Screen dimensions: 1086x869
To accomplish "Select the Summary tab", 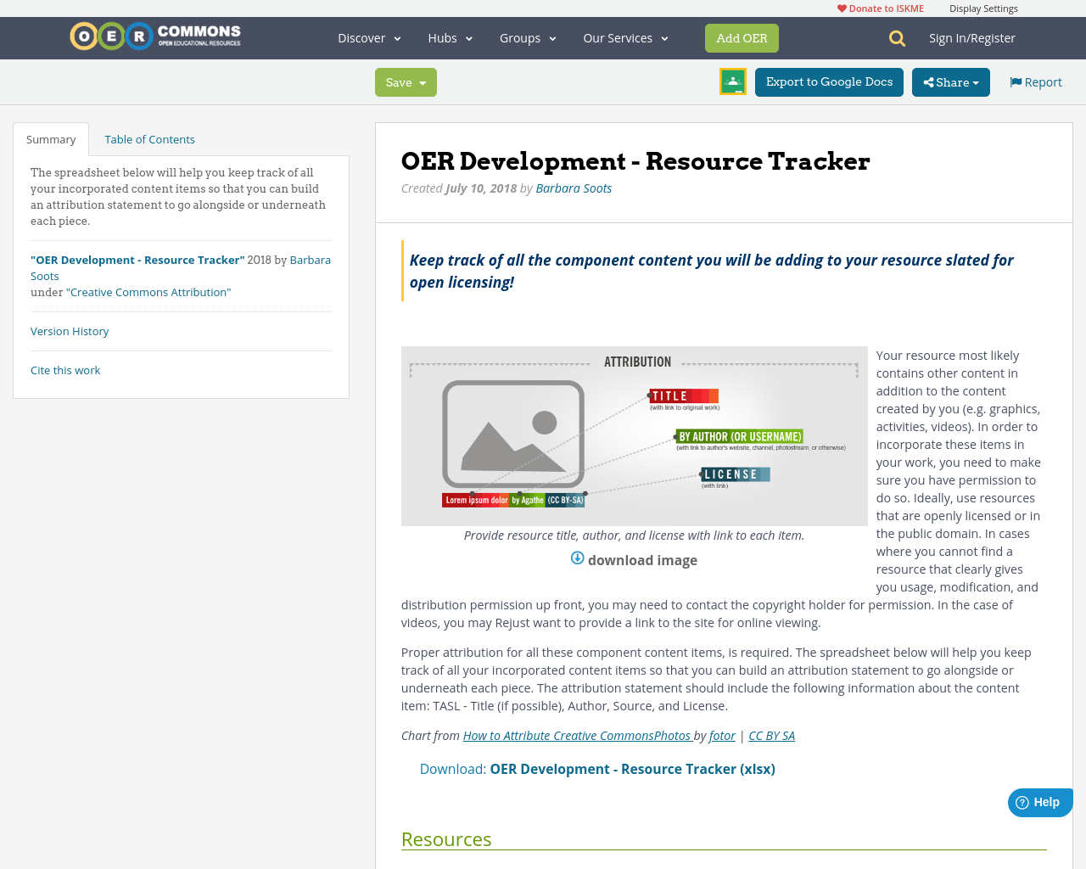I will (x=50, y=137).
